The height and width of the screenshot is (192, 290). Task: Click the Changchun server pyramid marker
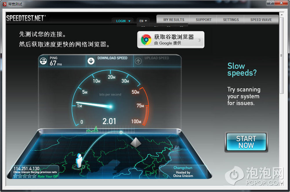pyautogui.click(x=135, y=142)
